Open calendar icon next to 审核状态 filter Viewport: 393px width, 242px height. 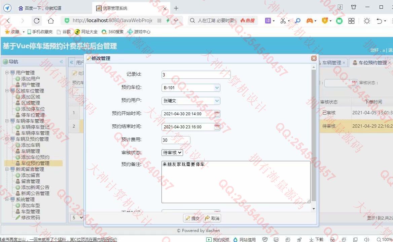pyautogui.click(x=354, y=83)
